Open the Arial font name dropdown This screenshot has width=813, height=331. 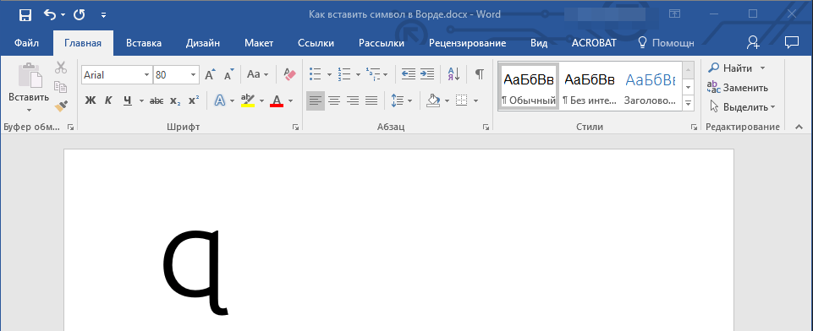(x=146, y=75)
